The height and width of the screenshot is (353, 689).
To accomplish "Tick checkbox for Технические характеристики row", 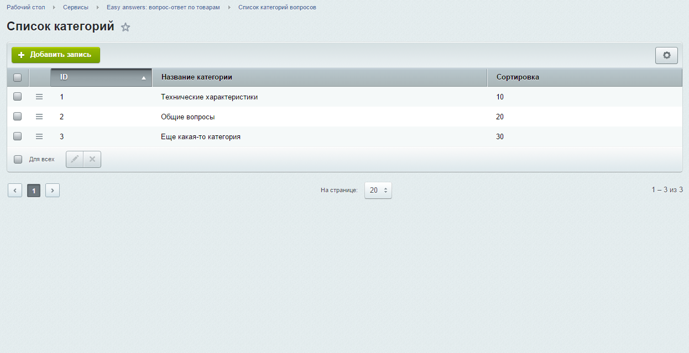I will tap(18, 97).
